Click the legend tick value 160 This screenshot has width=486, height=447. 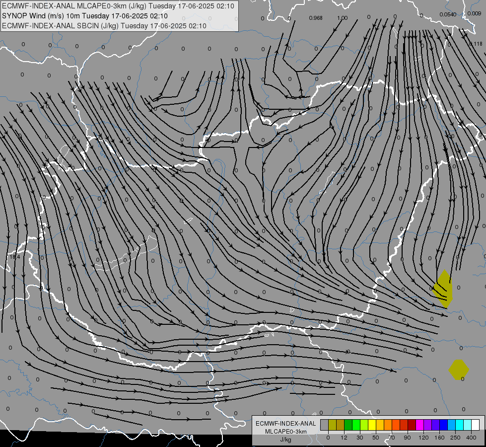(439, 438)
